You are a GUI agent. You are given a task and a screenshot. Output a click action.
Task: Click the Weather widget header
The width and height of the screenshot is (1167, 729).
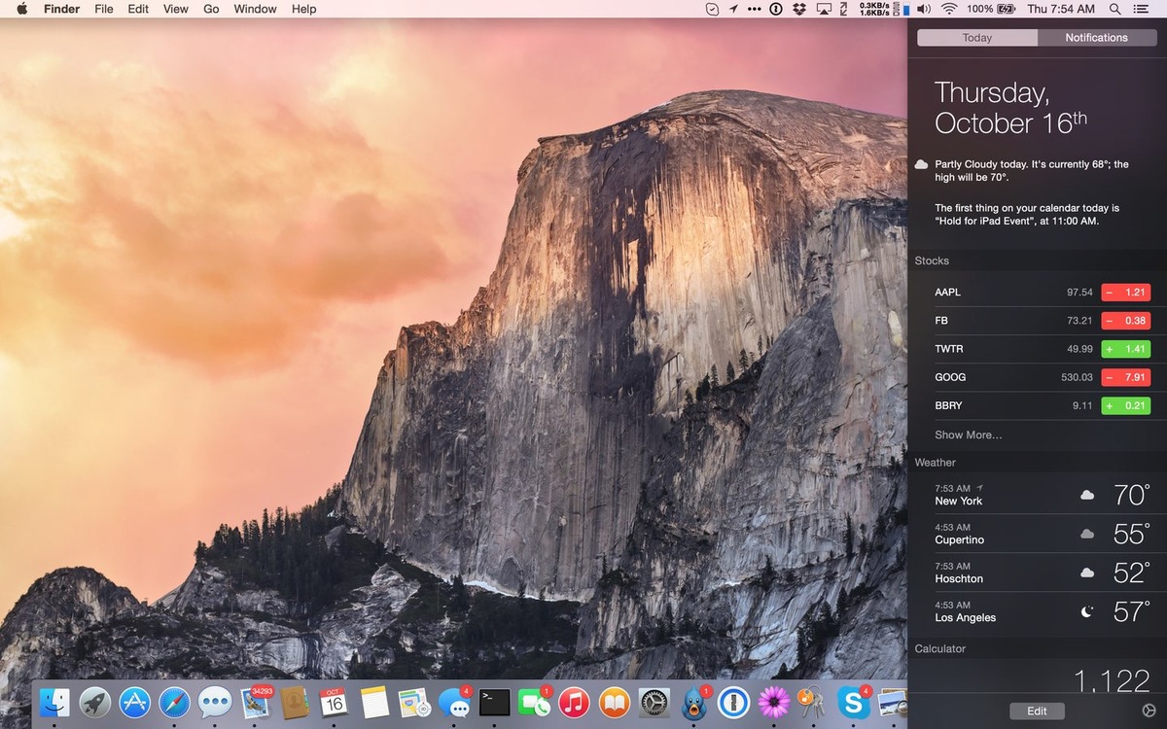click(x=935, y=463)
